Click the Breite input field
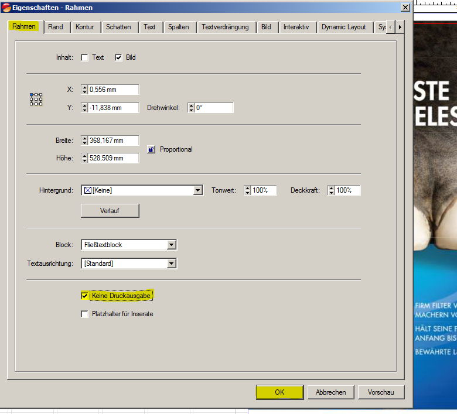The height and width of the screenshot is (414, 457). 113,141
